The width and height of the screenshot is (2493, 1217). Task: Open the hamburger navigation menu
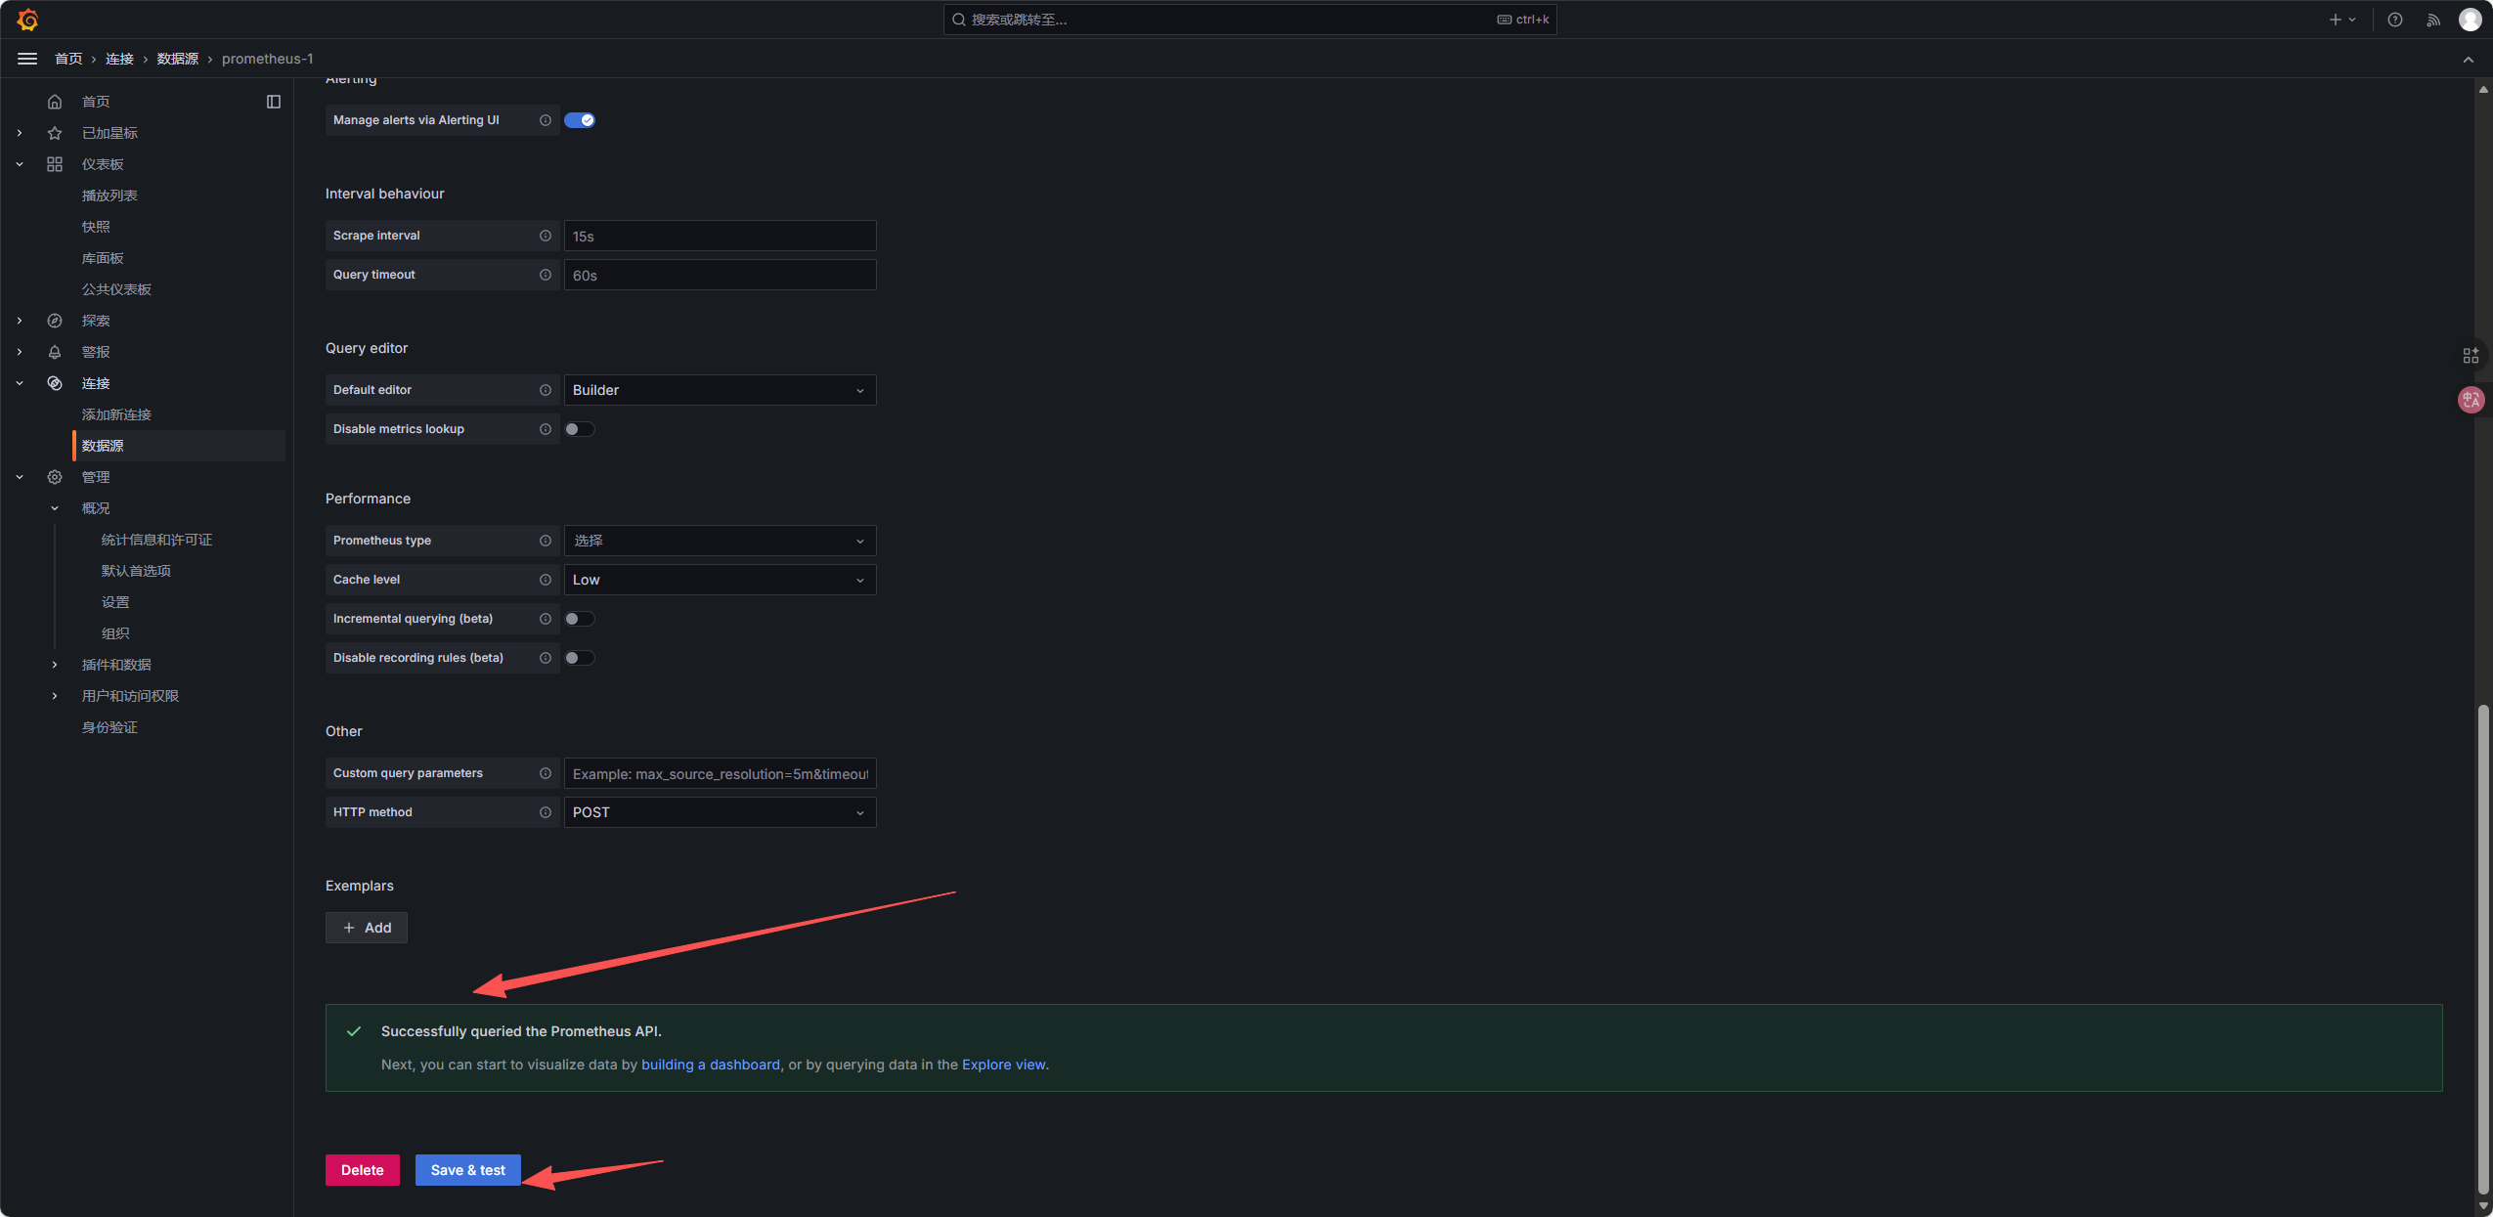pyautogui.click(x=27, y=59)
